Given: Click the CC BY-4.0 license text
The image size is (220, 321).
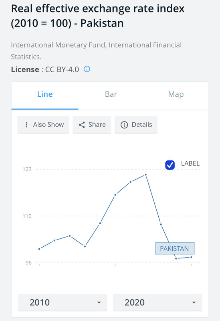Looking at the screenshot, I should 62,69.
